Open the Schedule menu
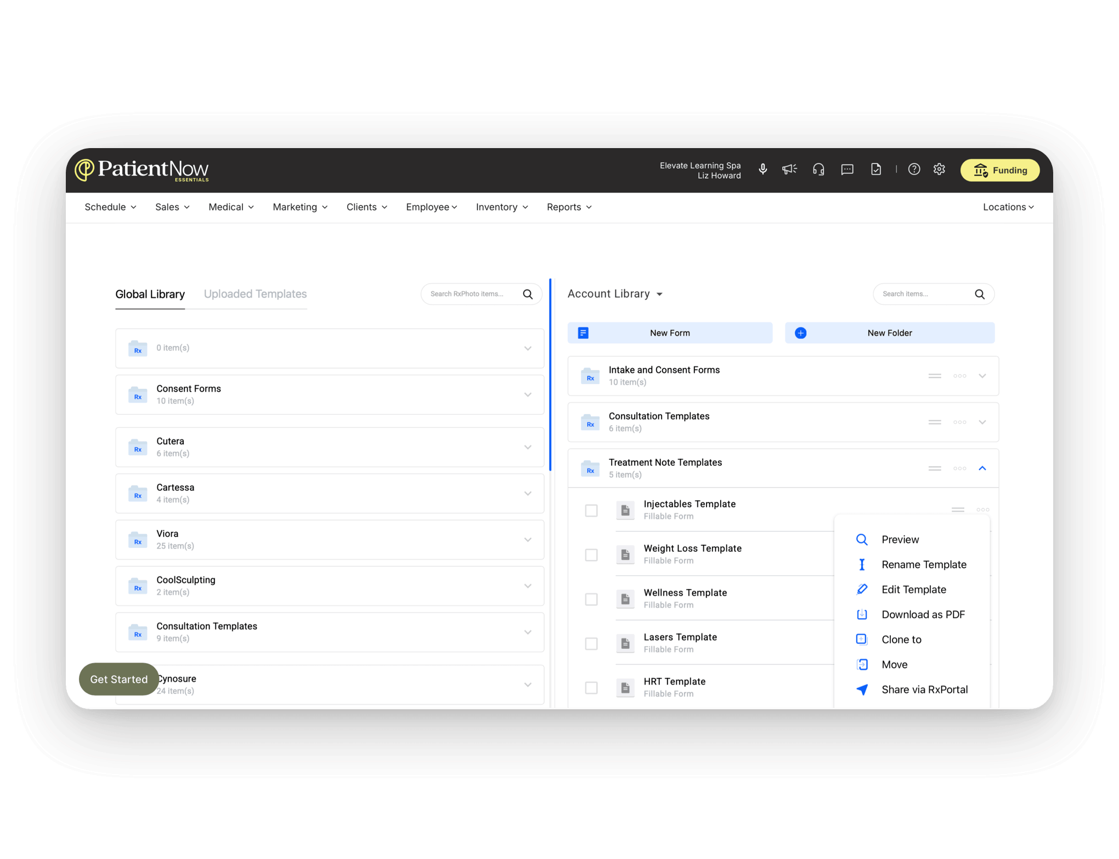 (x=110, y=207)
